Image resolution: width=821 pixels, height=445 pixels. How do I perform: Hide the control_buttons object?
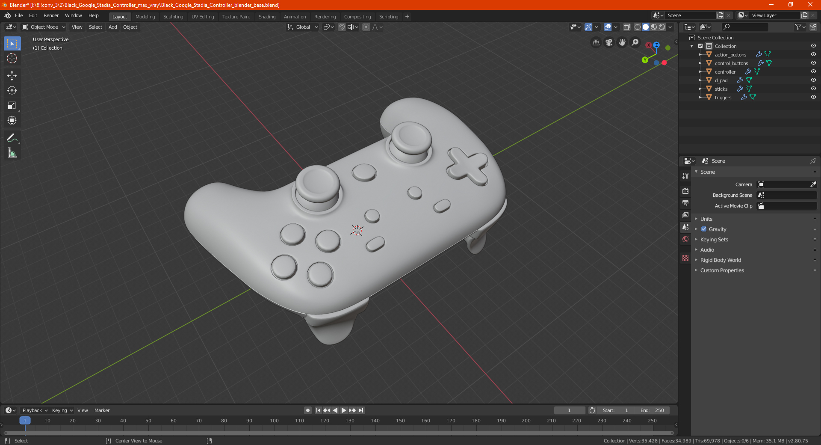click(813, 63)
